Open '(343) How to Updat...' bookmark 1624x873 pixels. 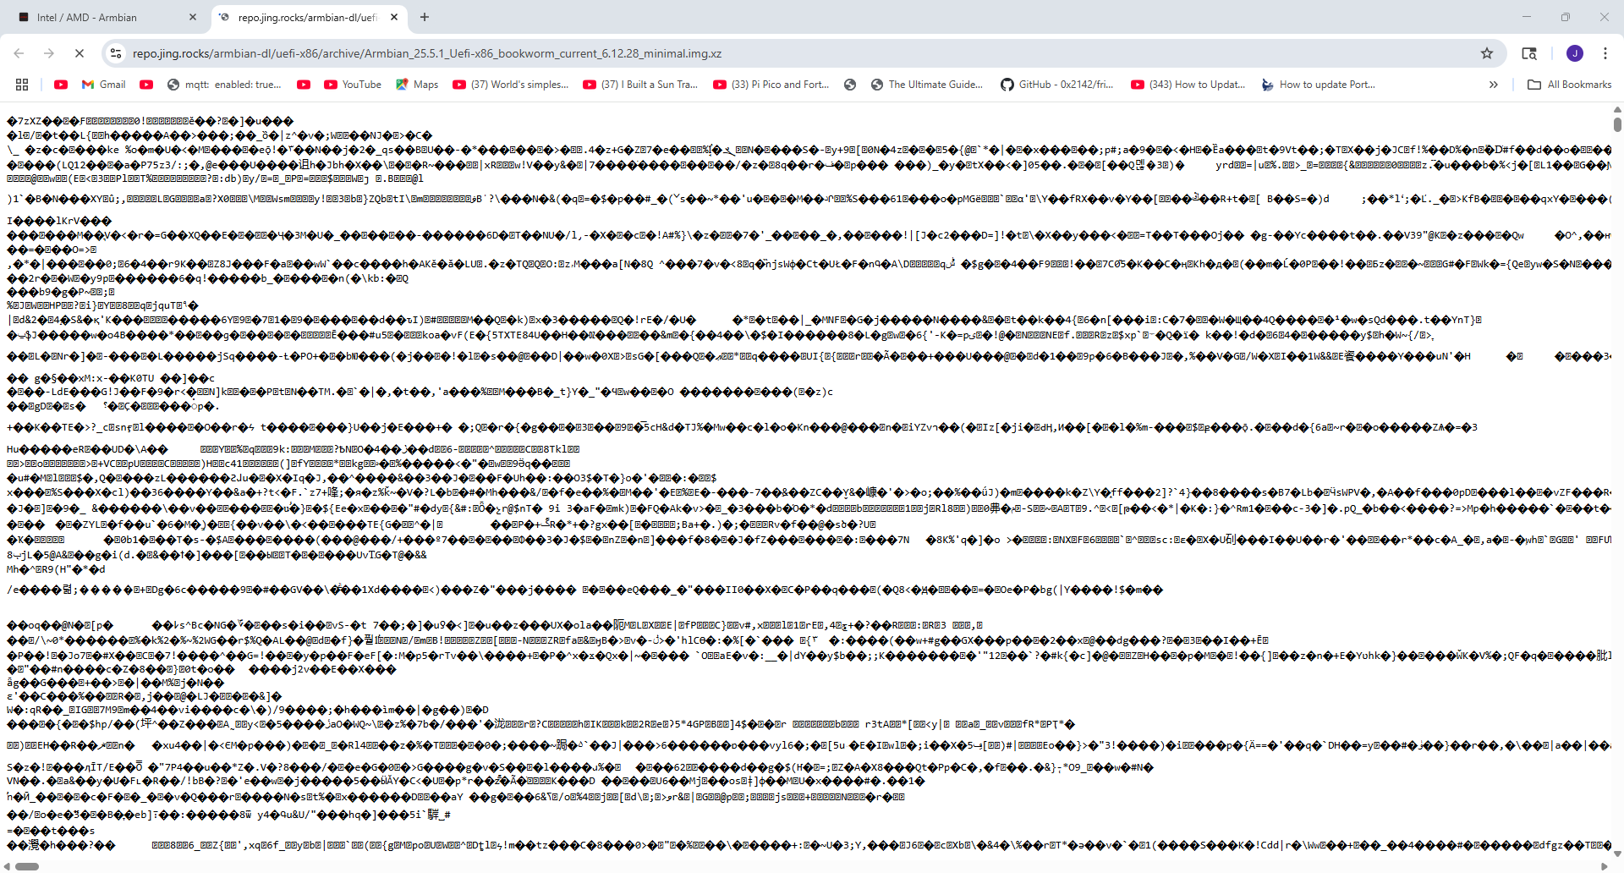pos(1188,85)
